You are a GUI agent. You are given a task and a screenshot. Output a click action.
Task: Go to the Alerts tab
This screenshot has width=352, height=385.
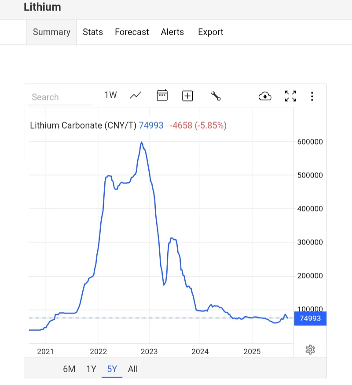172,32
